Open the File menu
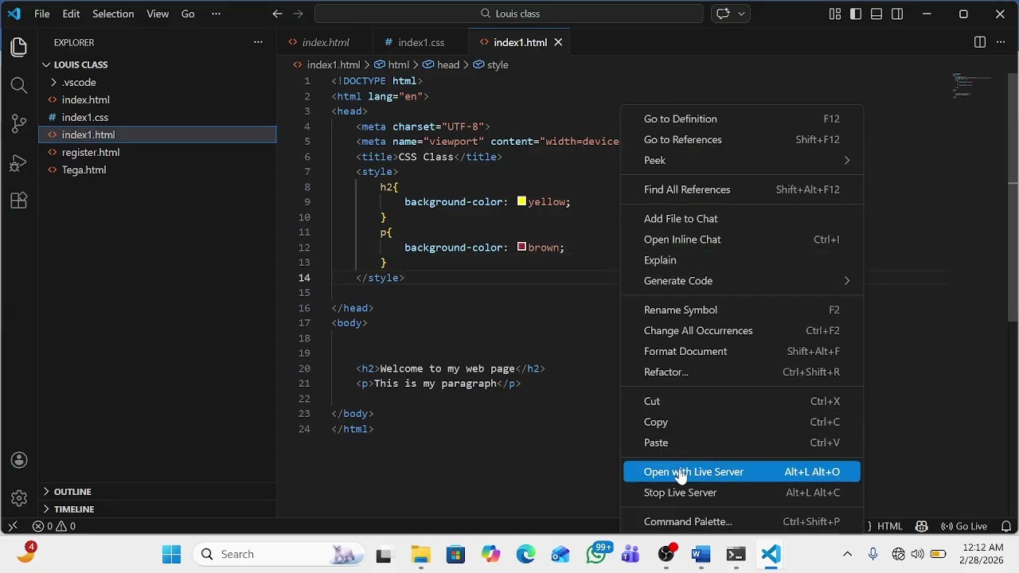This screenshot has width=1019, height=573. point(42,14)
